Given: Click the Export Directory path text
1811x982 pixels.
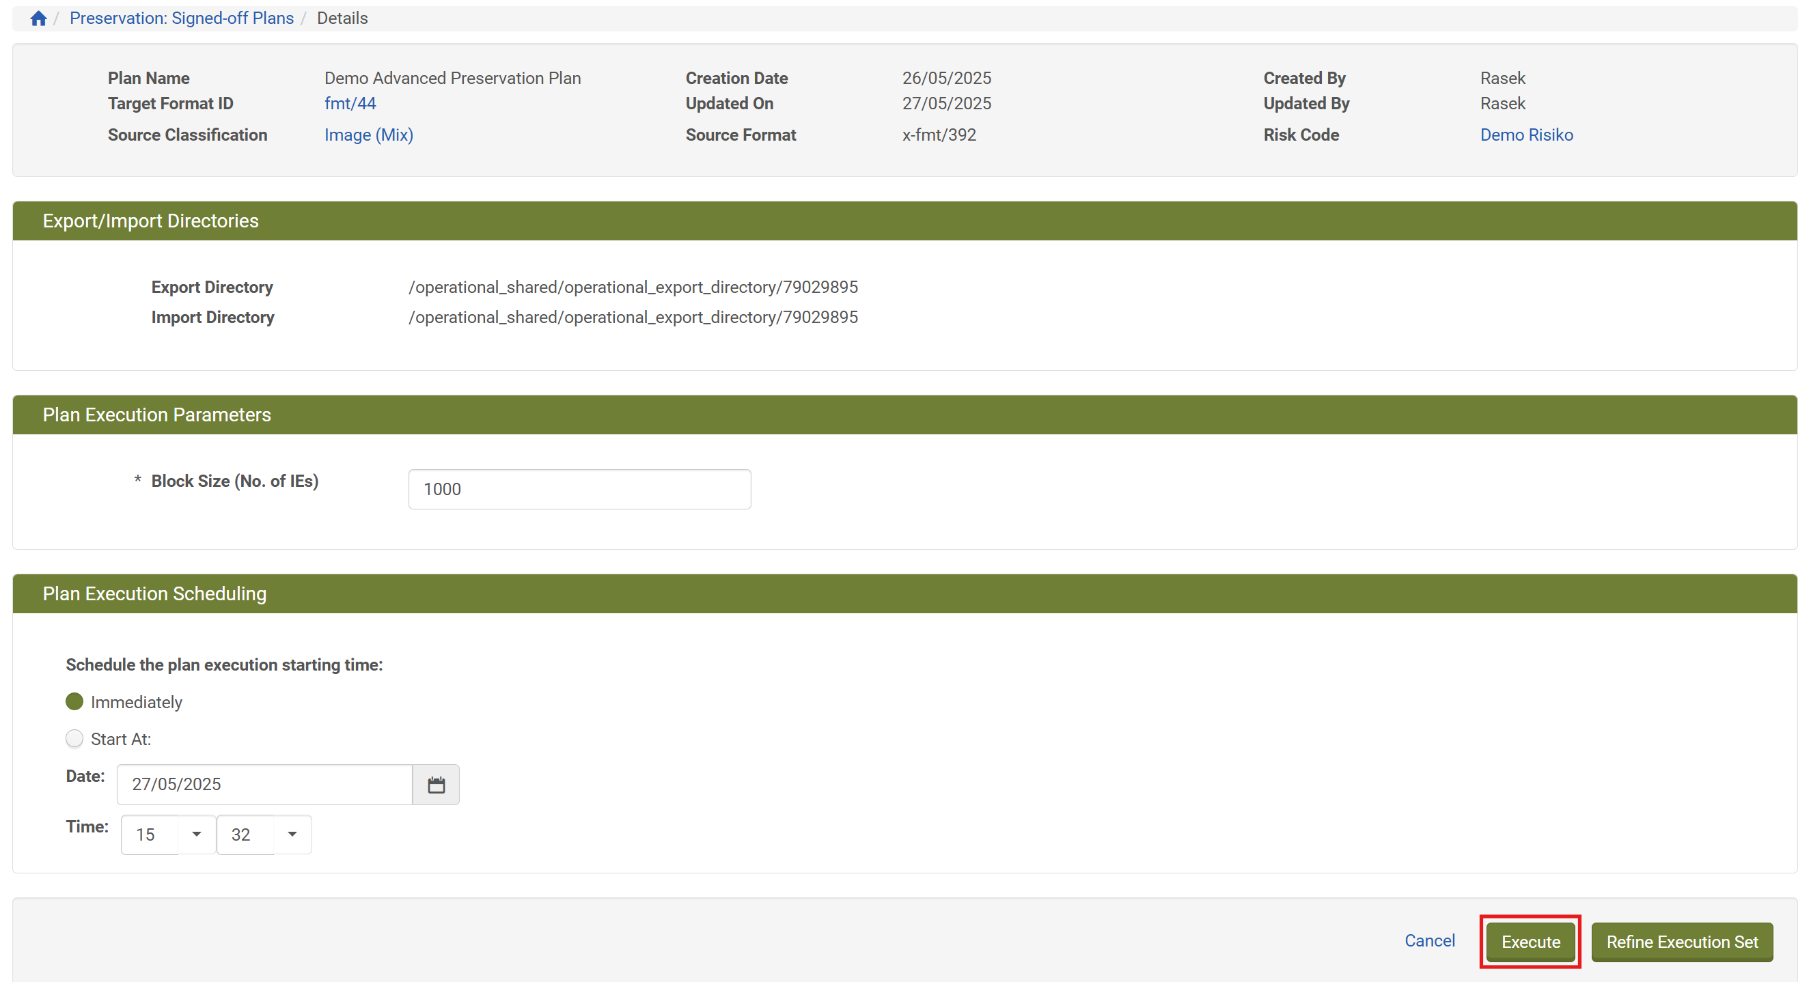Looking at the screenshot, I should (x=633, y=287).
